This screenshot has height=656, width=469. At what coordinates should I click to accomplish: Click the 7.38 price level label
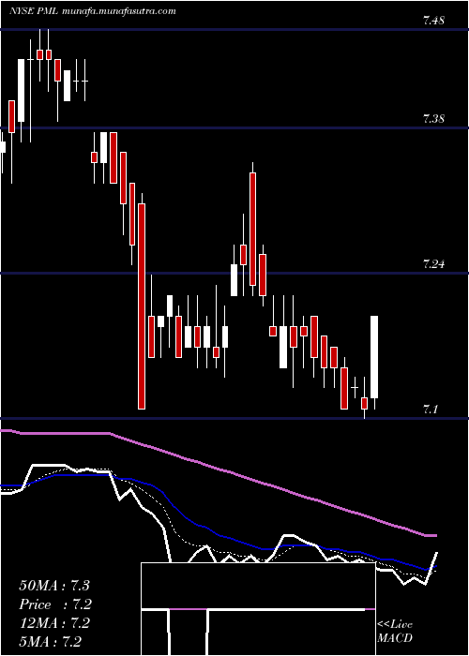(433, 119)
